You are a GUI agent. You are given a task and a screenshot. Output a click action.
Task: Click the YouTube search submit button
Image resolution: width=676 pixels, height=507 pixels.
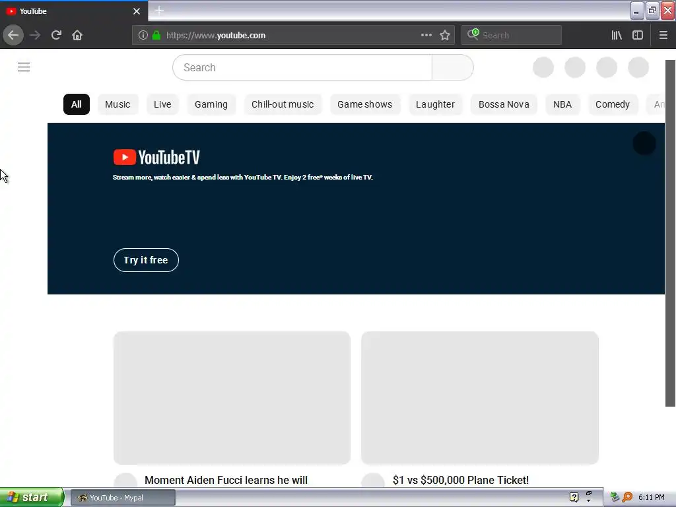453,67
